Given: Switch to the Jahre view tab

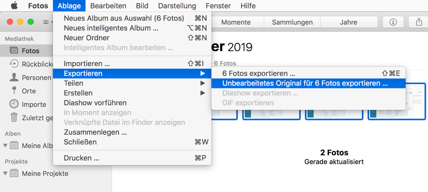Looking at the screenshot, I should tap(348, 22).
